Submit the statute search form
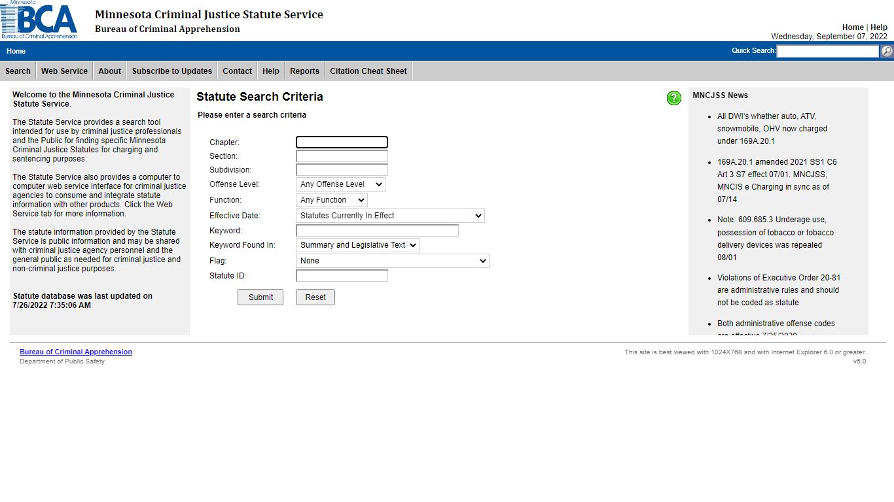The image size is (894, 502). coord(260,297)
